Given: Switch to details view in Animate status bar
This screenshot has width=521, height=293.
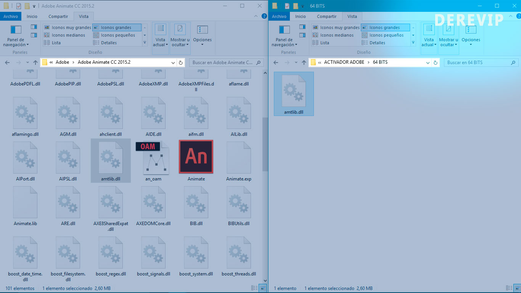Looking at the screenshot, I should pos(254,288).
